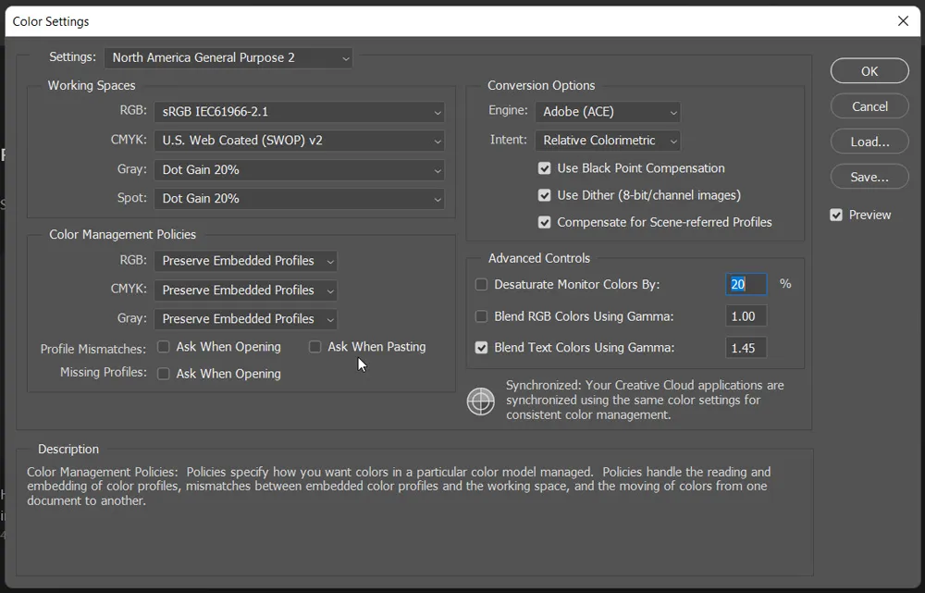The height and width of the screenshot is (593, 925).
Task: Check Ask When Opening for Missing Profiles
Action: pos(164,374)
